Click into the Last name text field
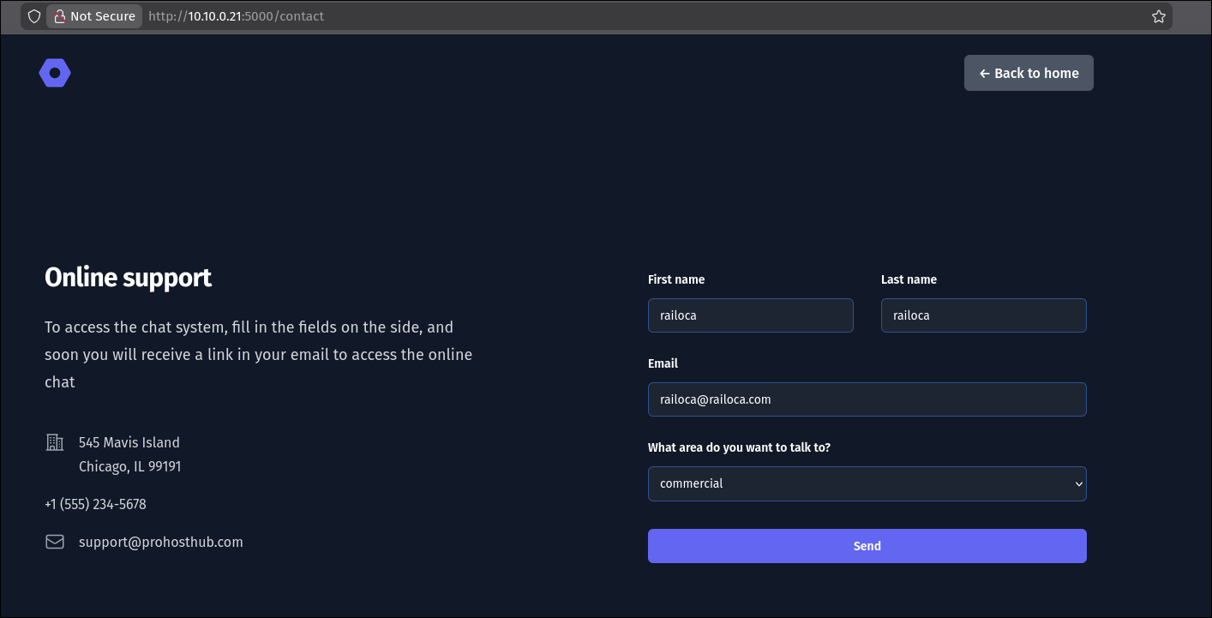This screenshot has width=1212, height=618. click(x=983, y=315)
